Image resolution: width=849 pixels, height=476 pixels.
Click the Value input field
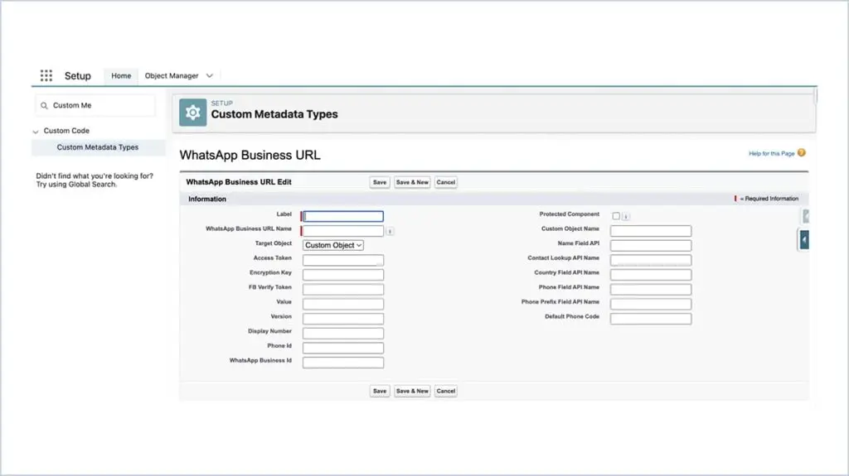tap(342, 304)
